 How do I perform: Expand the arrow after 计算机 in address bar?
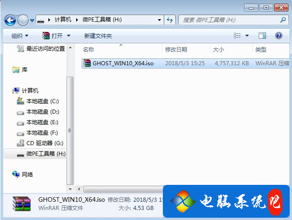click(x=77, y=20)
